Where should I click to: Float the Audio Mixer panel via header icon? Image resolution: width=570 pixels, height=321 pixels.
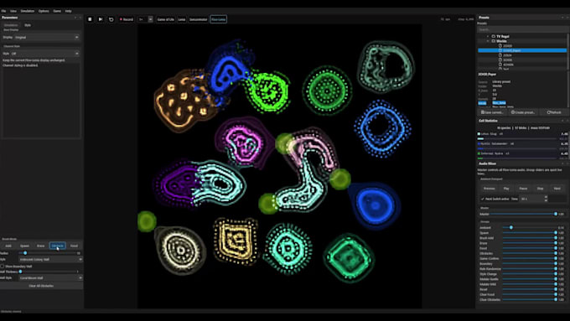click(562, 163)
